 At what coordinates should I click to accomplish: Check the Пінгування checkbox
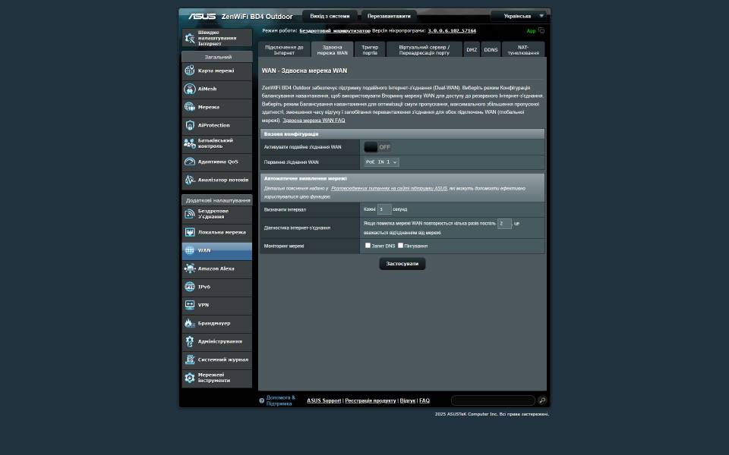400,246
